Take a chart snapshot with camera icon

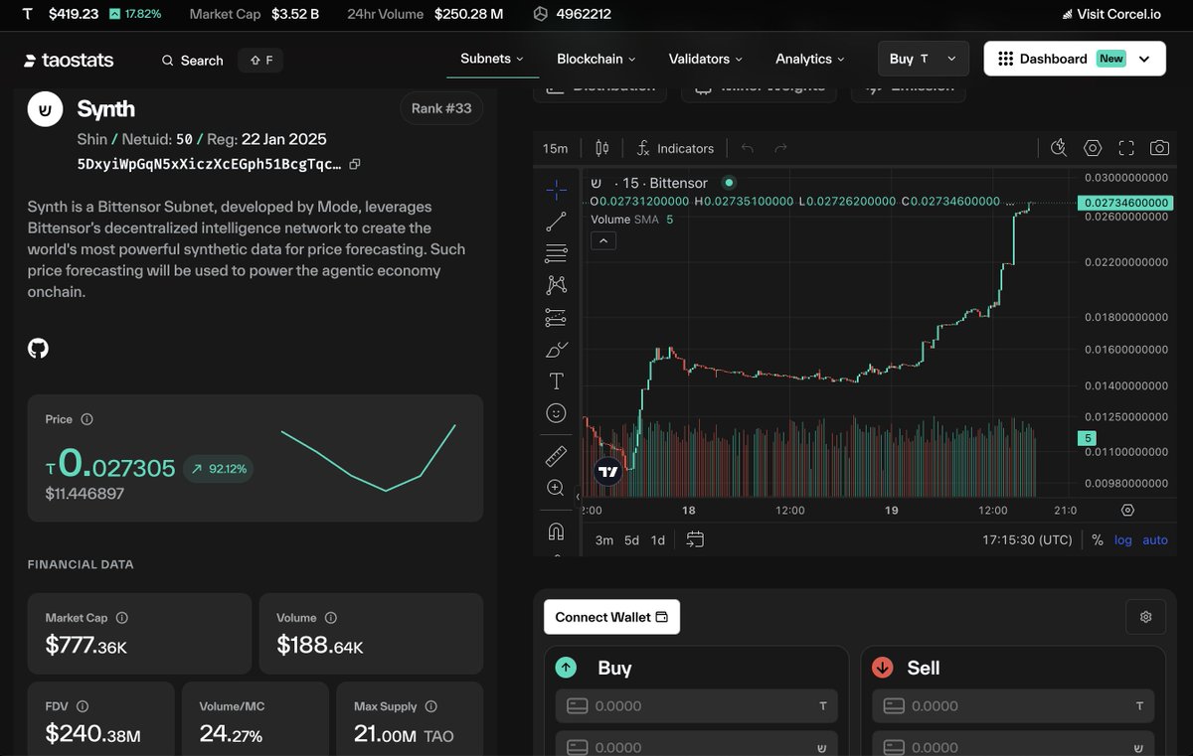click(1159, 148)
